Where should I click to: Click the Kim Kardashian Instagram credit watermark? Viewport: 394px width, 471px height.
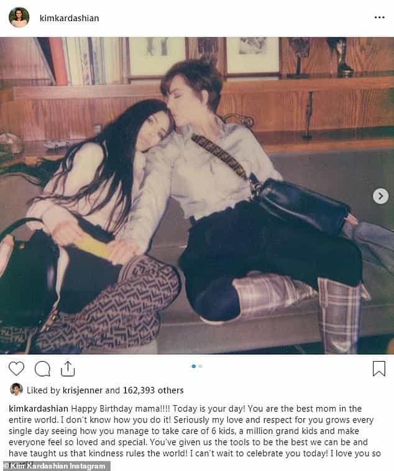tap(55, 466)
